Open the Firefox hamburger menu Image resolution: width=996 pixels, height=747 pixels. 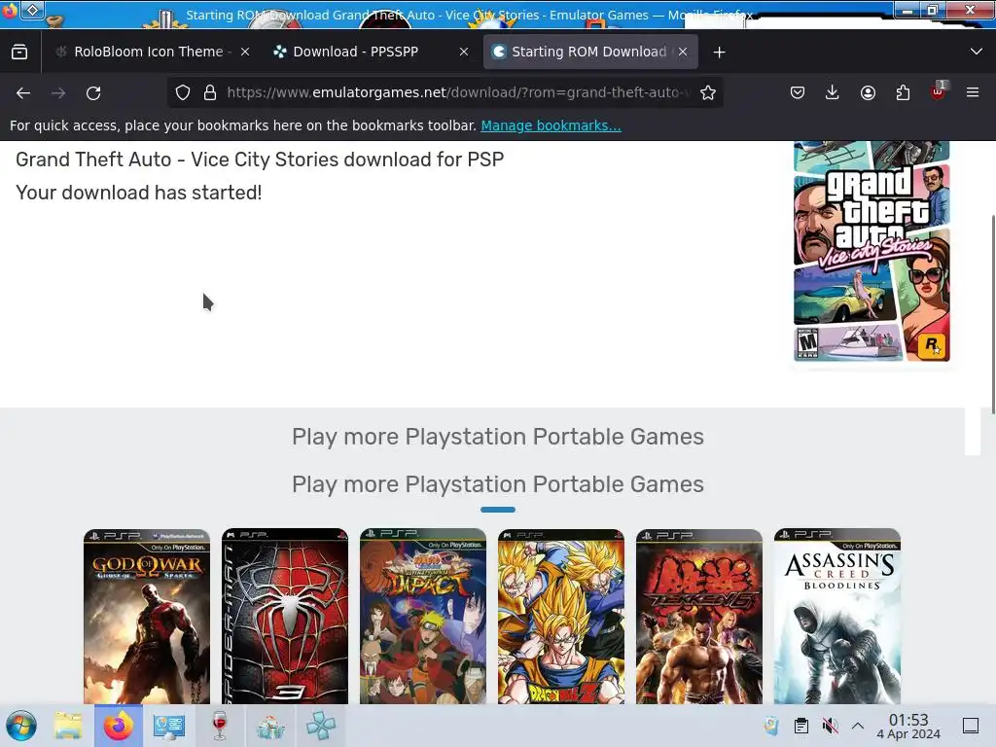pyautogui.click(x=973, y=92)
